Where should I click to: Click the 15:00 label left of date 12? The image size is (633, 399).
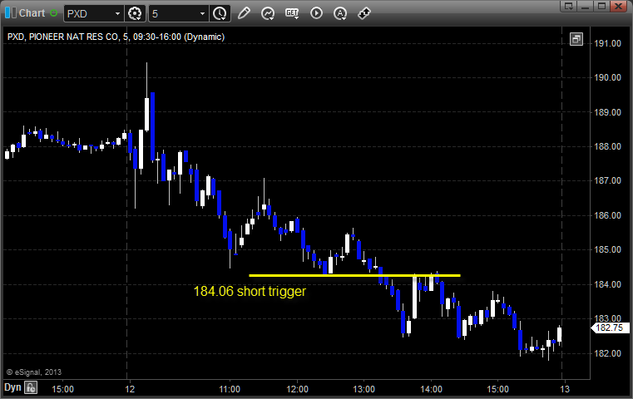[62, 389]
